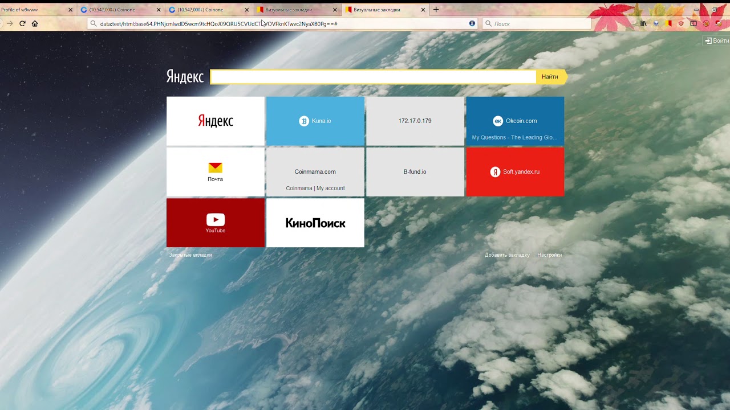The height and width of the screenshot is (410, 730).
Task: Open a new tab with plus button
Action: (436, 10)
